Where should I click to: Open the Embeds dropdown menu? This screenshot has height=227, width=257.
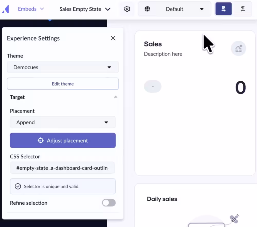[31, 9]
